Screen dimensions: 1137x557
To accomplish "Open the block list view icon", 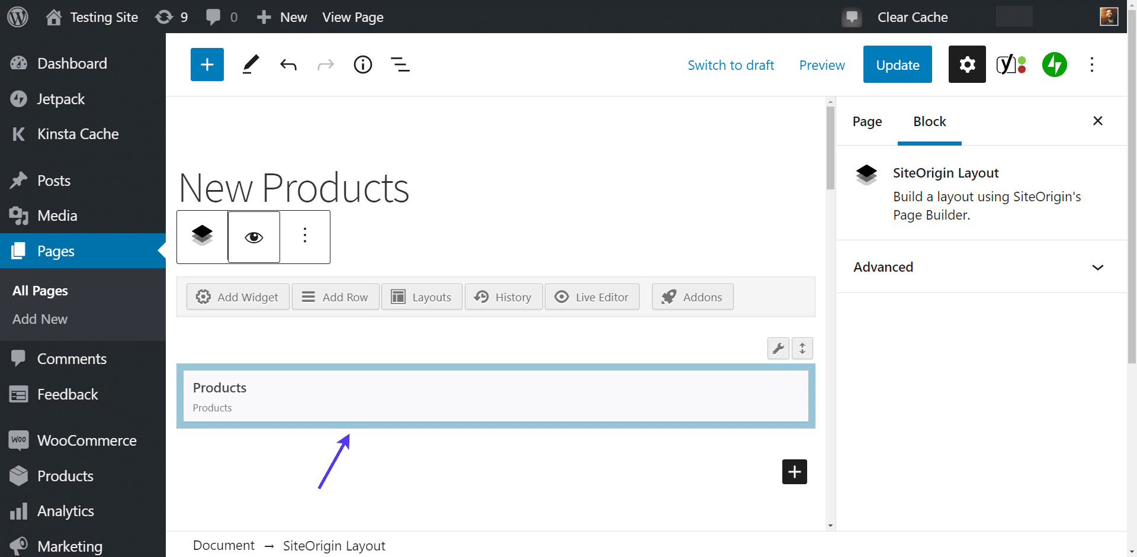I will [x=400, y=65].
